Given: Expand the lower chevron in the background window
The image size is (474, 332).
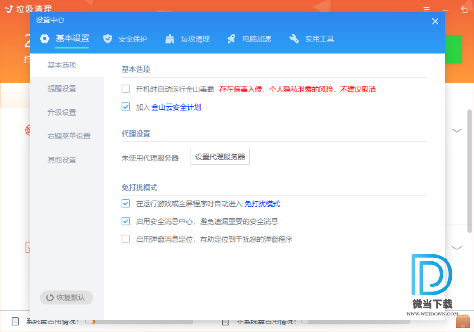Looking at the screenshot, I should 456,248.
